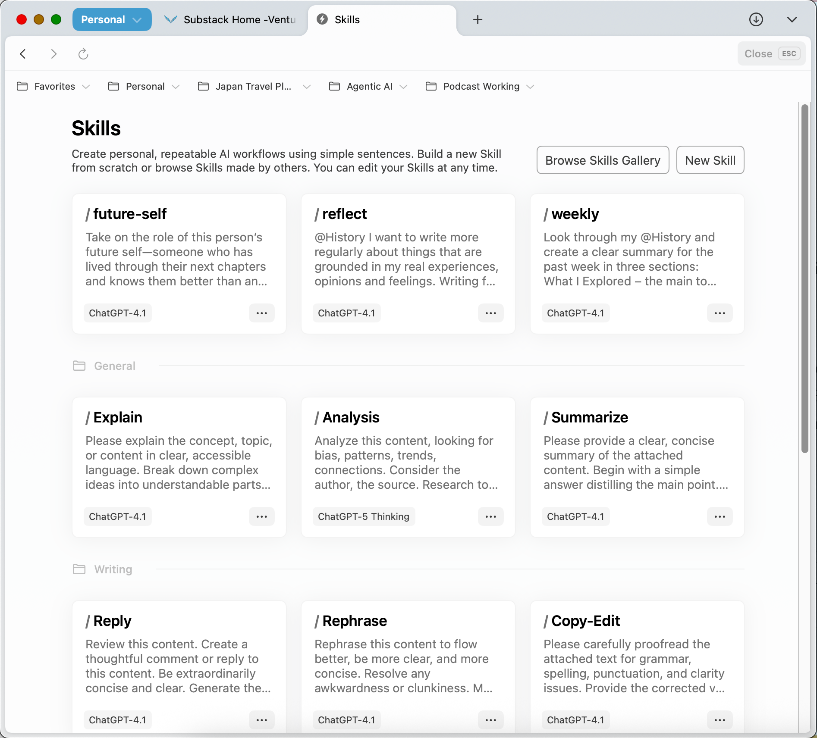This screenshot has width=817, height=738.
Task: Expand the Agentic AI folder chevron
Action: pyautogui.click(x=403, y=87)
